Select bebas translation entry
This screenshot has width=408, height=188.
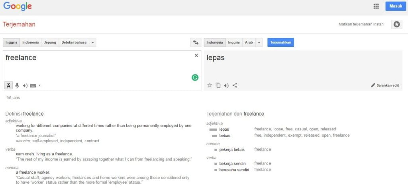pos(225,136)
